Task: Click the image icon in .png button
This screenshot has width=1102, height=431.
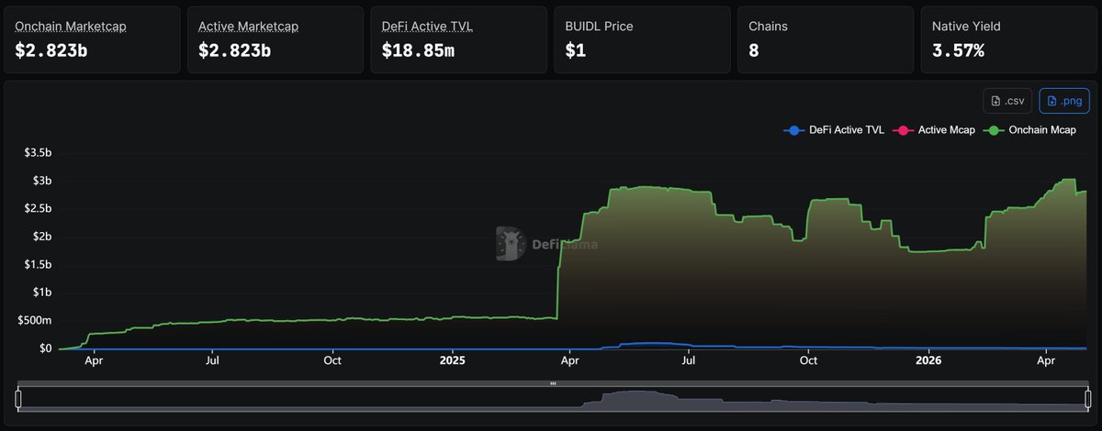Action: (x=1051, y=100)
